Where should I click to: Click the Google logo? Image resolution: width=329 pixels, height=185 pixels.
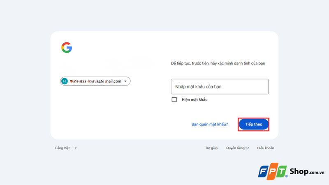click(x=67, y=48)
